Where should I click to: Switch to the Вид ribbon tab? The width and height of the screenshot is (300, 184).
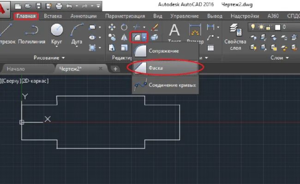coord(158,16)
